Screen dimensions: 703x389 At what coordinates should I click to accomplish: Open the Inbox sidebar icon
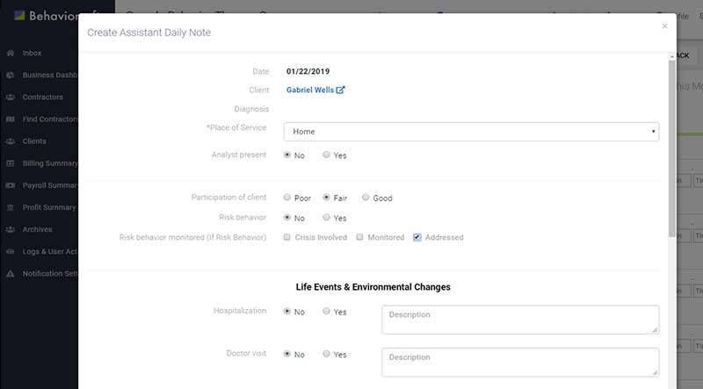(10, 53)
